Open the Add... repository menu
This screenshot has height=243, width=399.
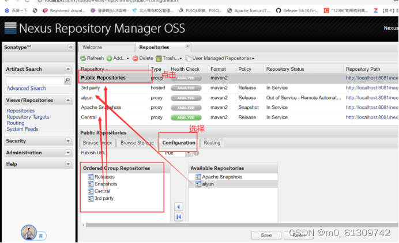pos(118,58)
